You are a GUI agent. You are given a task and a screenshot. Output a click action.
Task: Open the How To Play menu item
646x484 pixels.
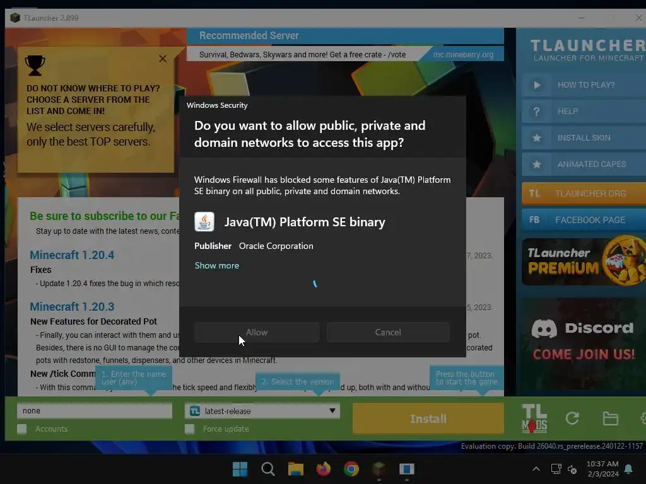coord(584,85)
